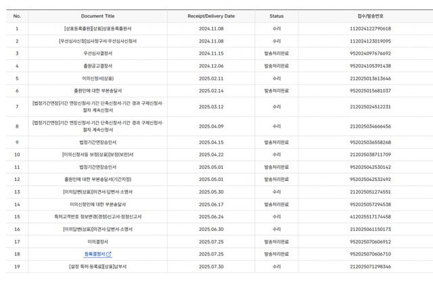Click the 2025.06.17 date cell
Image resolution: width=433 pixels, height=281 pixels.
210,204
